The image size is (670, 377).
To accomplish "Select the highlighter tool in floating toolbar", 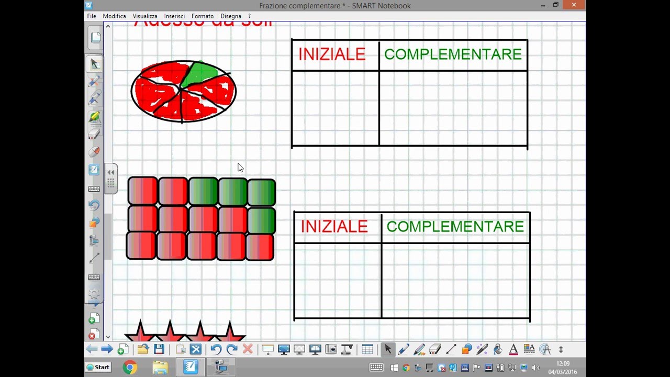I will pyautogui.click(x=94, y=116).
